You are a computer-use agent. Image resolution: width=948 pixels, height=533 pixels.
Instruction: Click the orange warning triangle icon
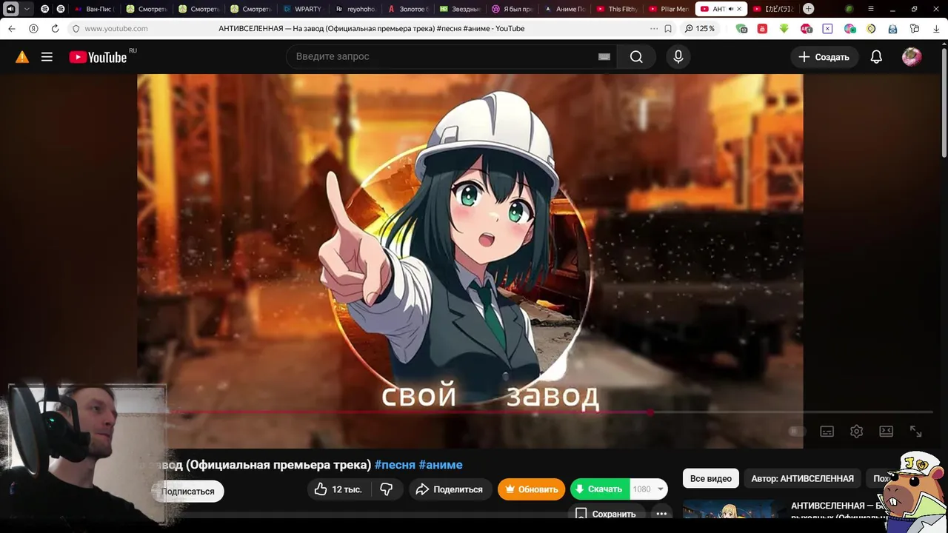[x=22, y=57]
